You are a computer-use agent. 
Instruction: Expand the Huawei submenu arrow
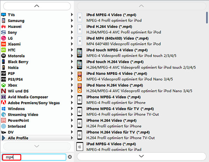point(72,26)
